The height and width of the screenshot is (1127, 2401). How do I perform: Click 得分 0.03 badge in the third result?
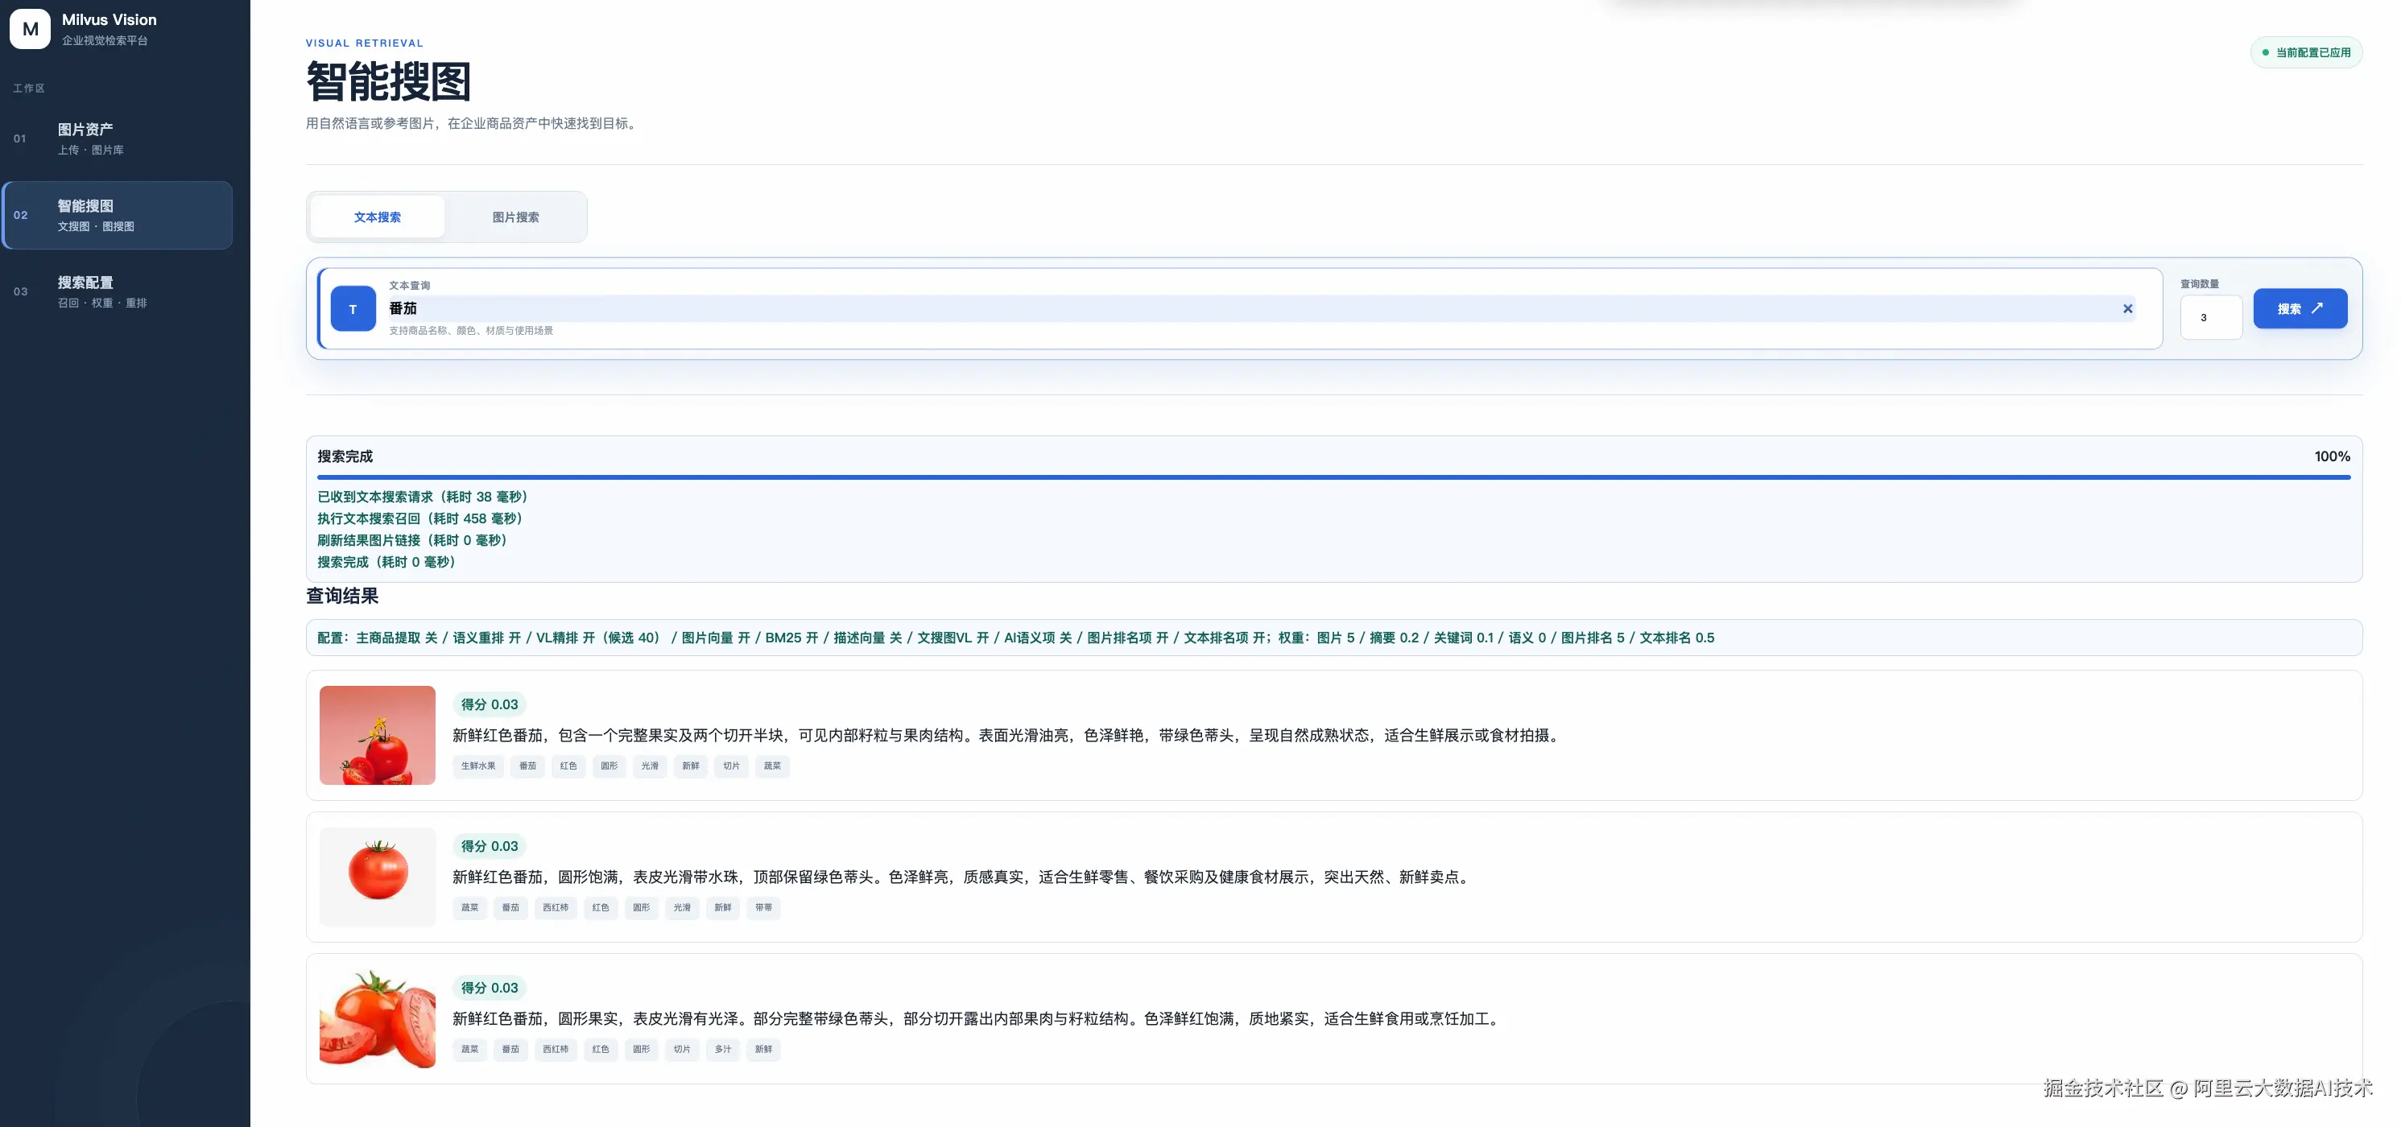[x=490, y=988]
